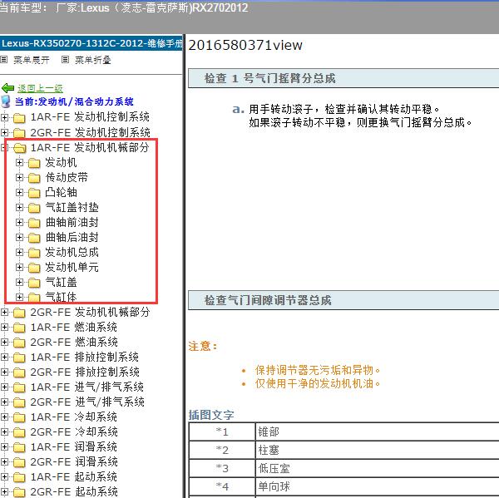
Task: Click folder icon next to 传动皮带
Action: (x=34, y=178)
